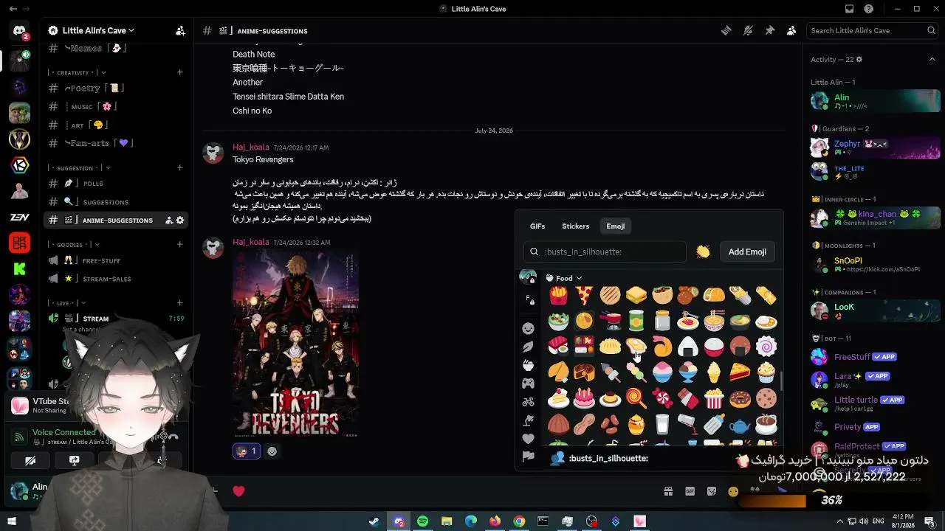Open the send gift button
This screenshot has height=531, width=945.
pos(668,491)
